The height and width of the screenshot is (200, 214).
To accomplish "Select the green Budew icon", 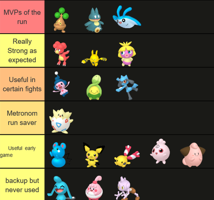I will [94, 87].
